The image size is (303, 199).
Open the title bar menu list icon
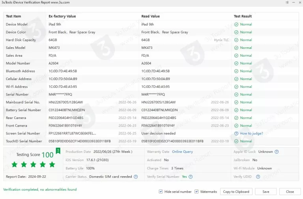point(287,2)
